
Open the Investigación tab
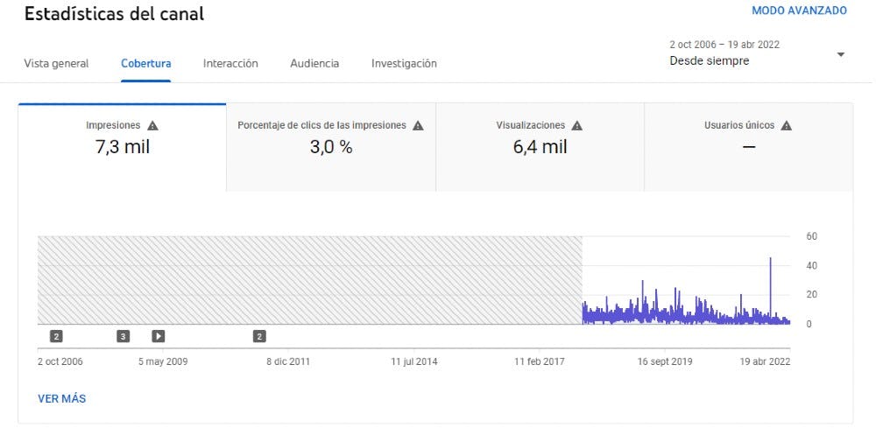pyautogui.click(x=404, y=63)
